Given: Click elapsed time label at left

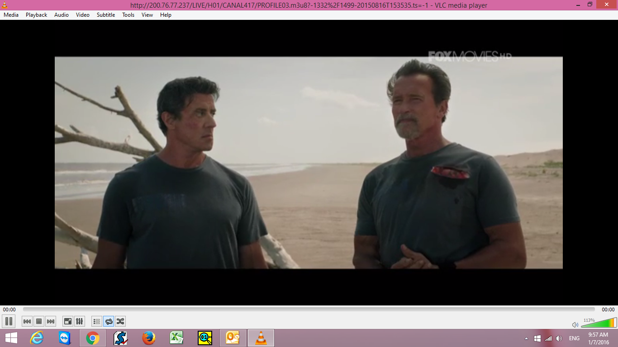Looking at the screenshot, I should pos(9,309).
